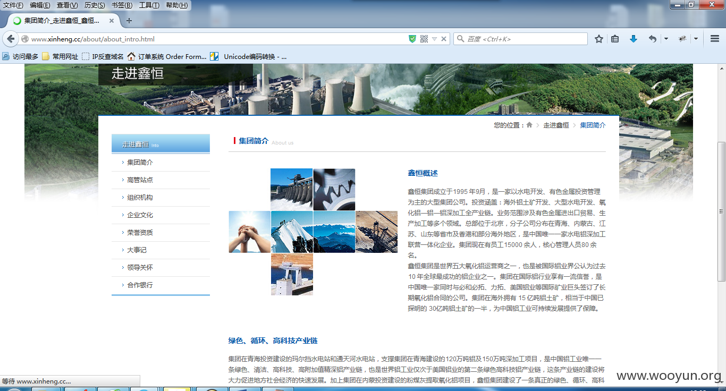Click the mining machinery photo thumbnail

[x=376, y=232]
